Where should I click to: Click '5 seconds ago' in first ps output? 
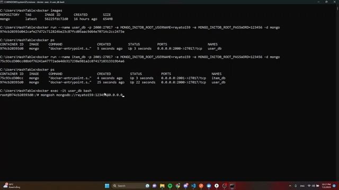coord(110,49)
